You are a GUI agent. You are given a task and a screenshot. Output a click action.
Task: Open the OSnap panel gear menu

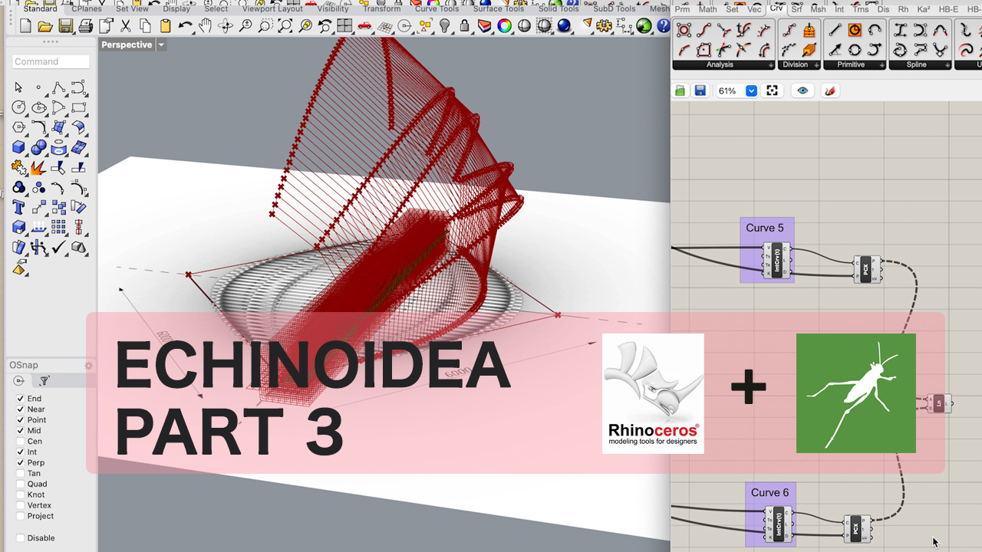point(88,366)
